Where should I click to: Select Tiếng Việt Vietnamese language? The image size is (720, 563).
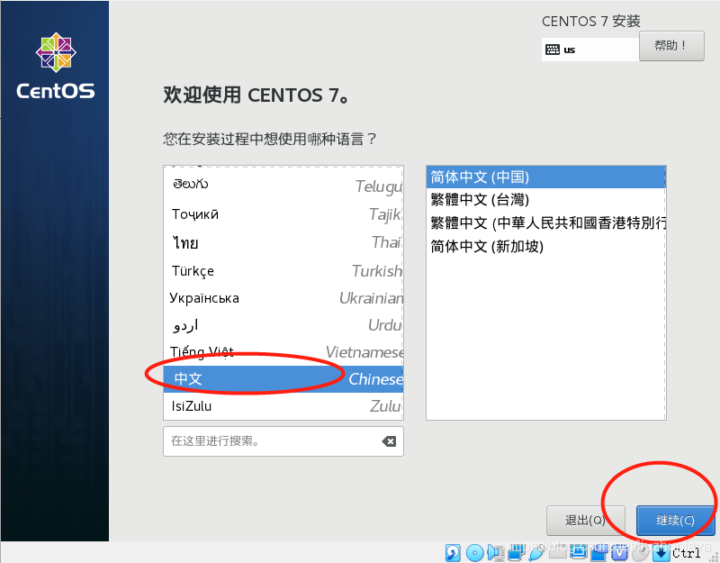click(x=283, y=352)
